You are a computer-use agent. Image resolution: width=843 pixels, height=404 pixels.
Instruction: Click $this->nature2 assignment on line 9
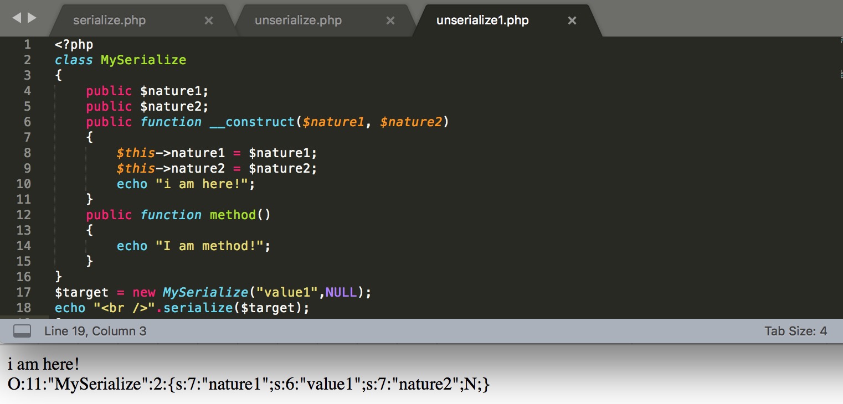[217, 168]
